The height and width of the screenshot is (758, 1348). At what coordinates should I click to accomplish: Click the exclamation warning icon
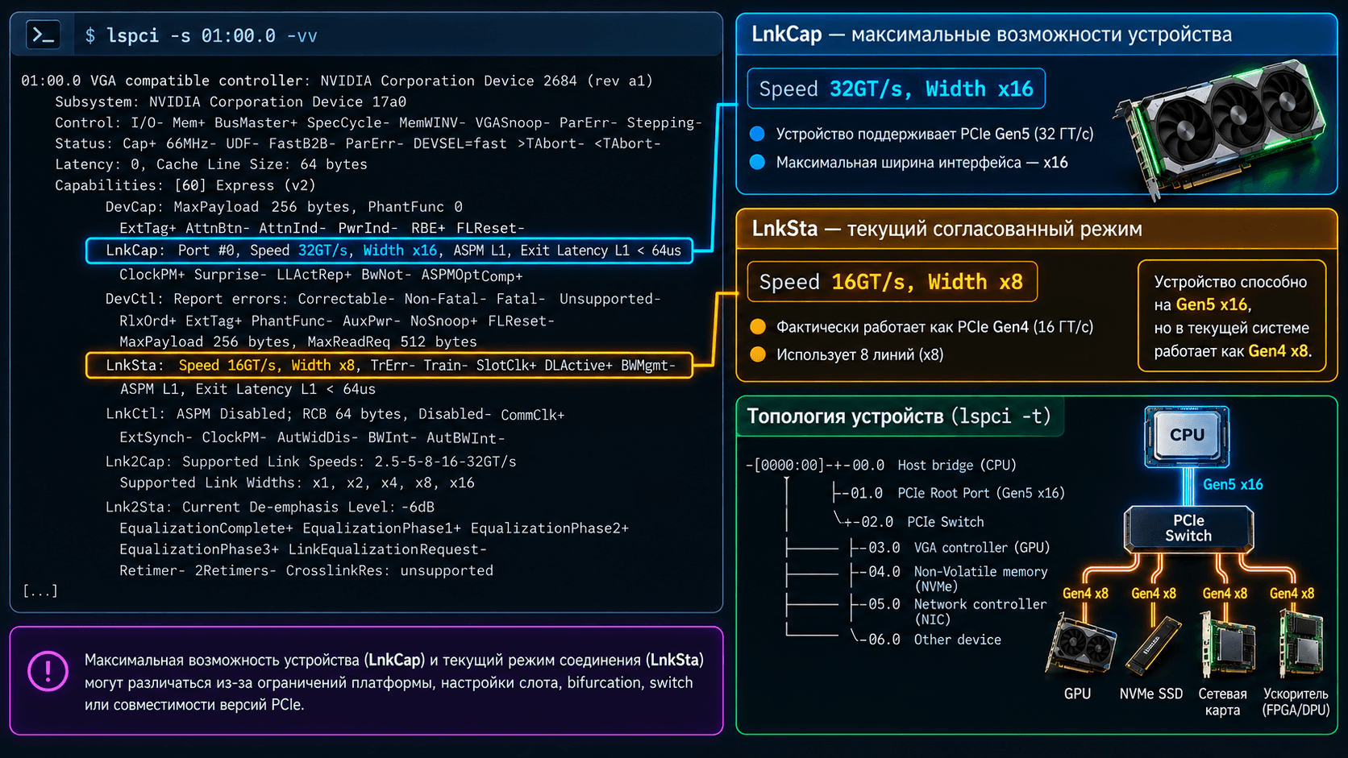pyautogui.click(x=48, y=670)
